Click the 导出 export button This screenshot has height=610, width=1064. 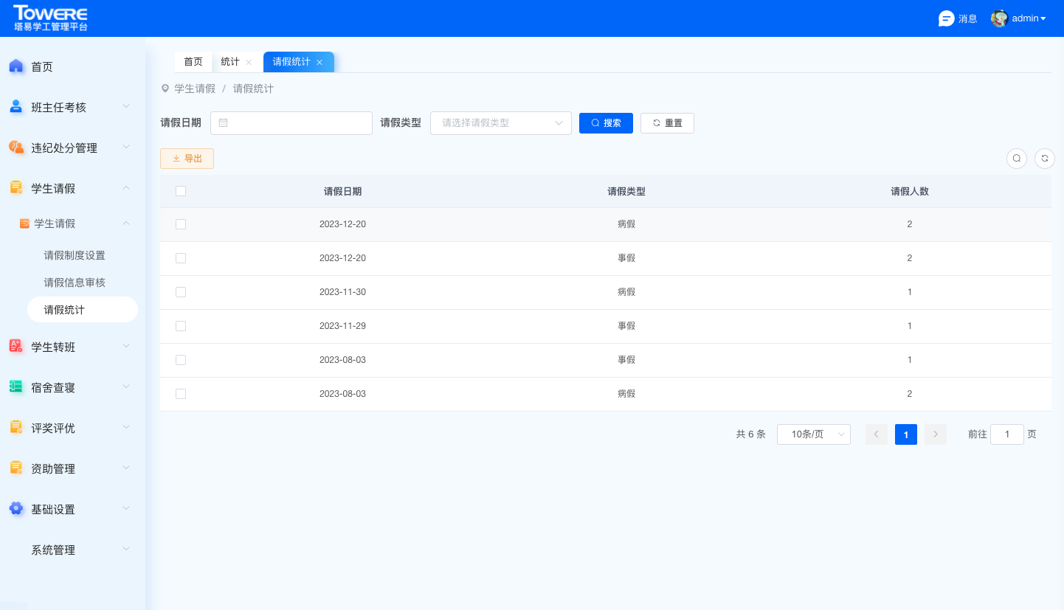187,159
